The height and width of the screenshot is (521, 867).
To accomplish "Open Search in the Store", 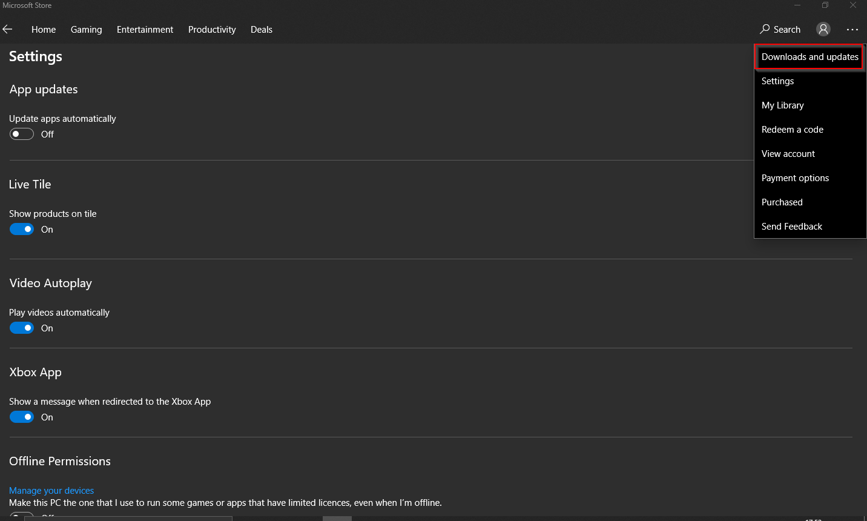I will (x=780, y=29).
